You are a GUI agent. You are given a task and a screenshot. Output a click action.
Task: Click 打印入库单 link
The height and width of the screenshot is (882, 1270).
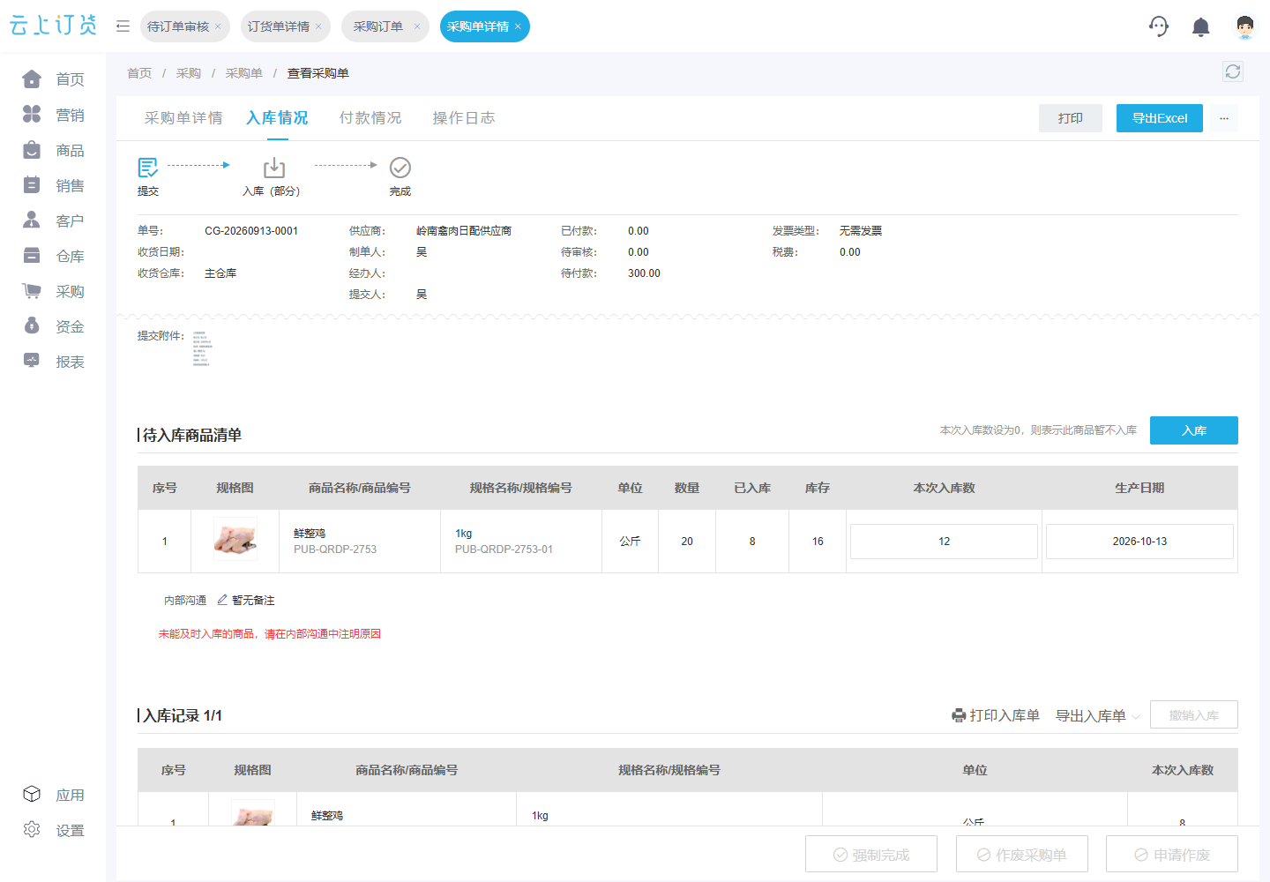[x=996, y=715]
